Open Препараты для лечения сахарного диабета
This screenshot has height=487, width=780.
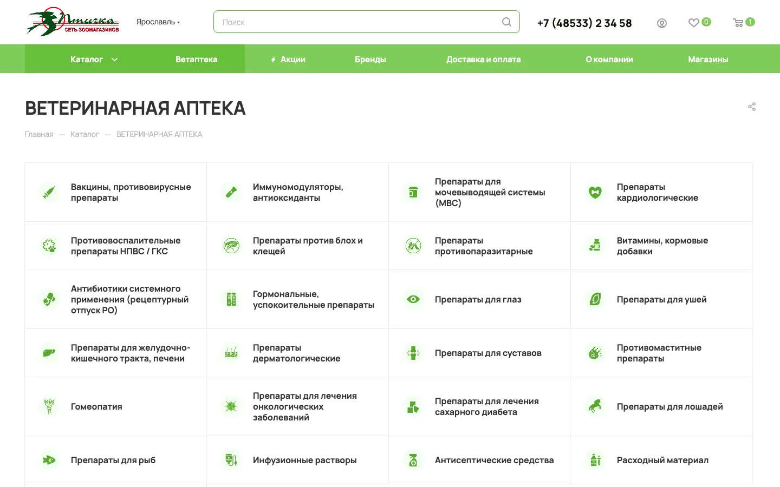click(486, 406)
